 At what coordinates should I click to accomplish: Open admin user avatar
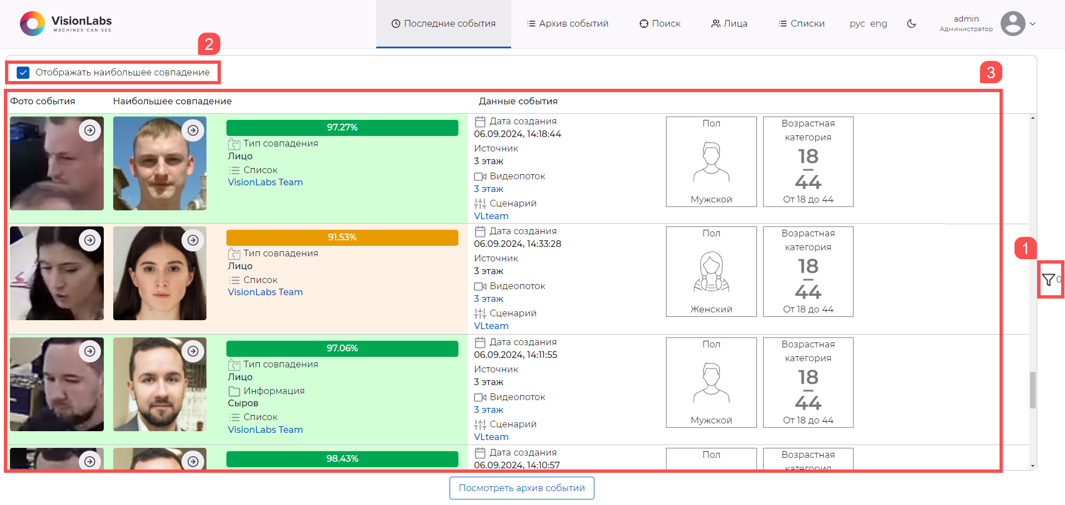coord(1013,24)
